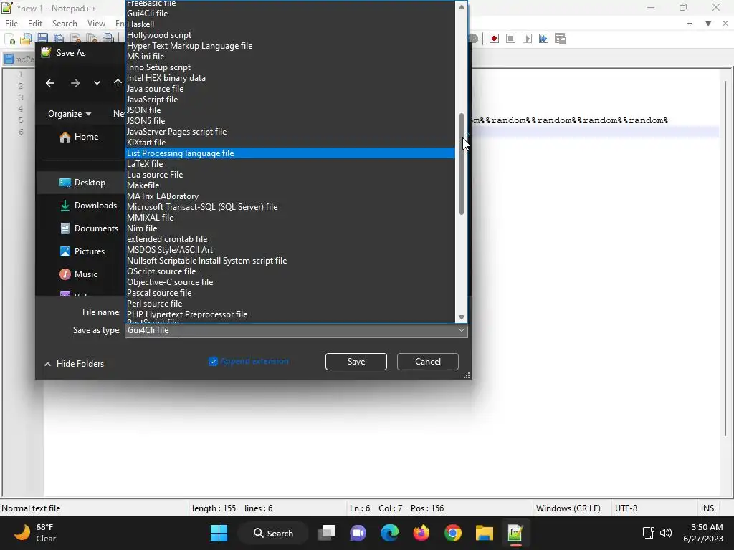Viewport: 734px width, 550px height.
Task: Click Windows (CR LF) in status bar
Action: point(568,508)
